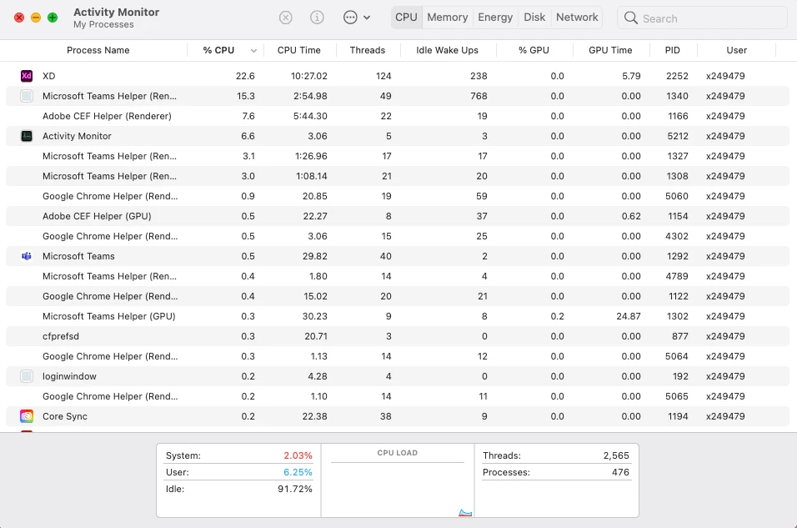Image resolution: width=797 pixels, height=528 pixels.
Task: Click the Threads total 2,565
Action: [616, 455]
